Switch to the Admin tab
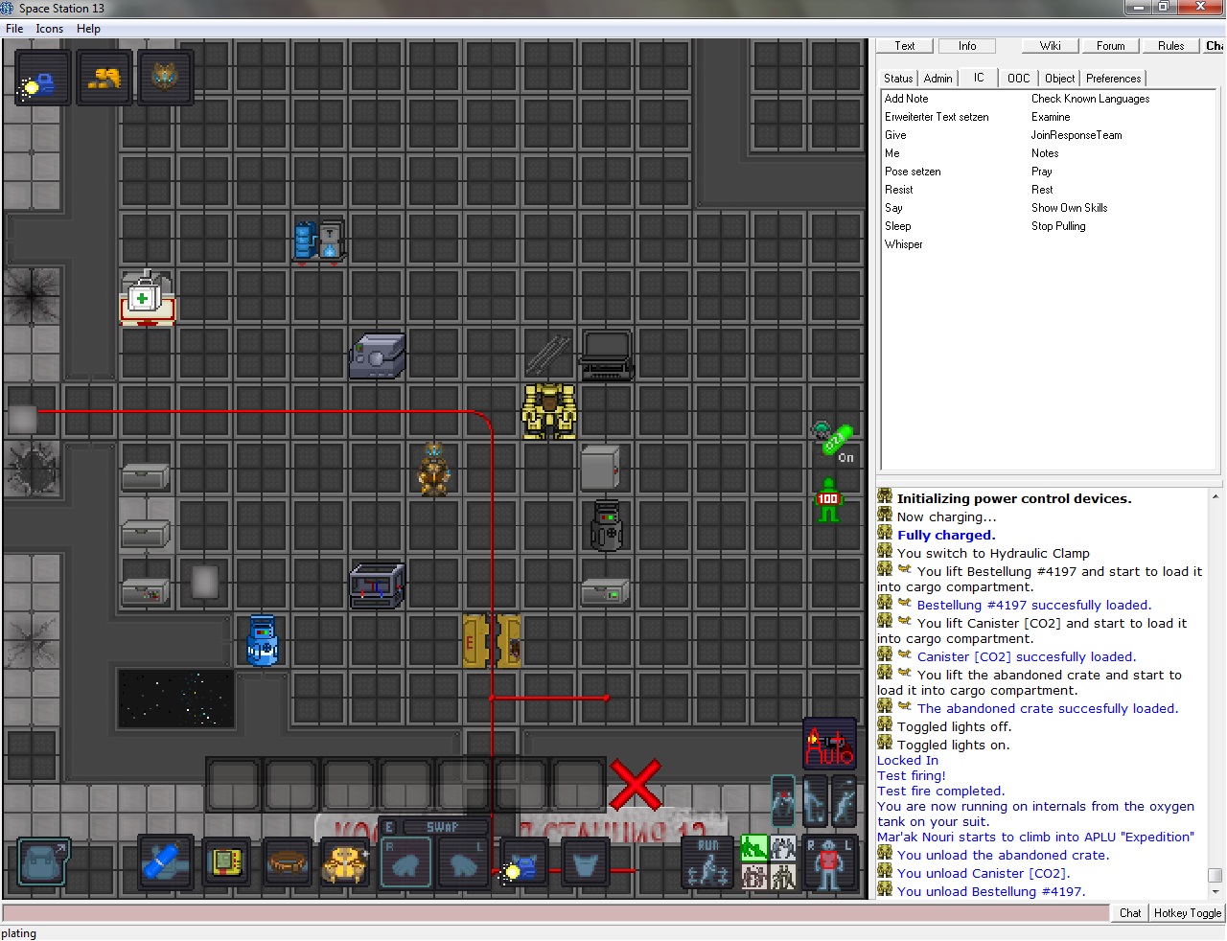Image resolution: width=1227 pixels, height=941 pixels. click(x=938, y=79)
